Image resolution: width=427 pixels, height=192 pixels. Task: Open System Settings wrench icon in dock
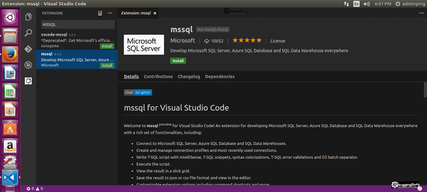(x=10, y=162)
